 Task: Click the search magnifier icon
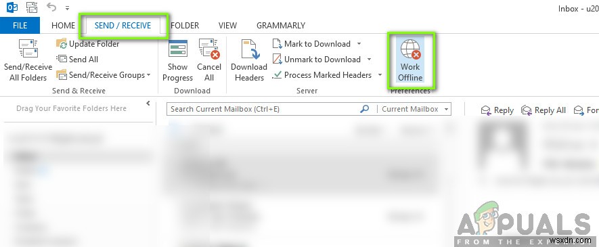tap(364, 109)
